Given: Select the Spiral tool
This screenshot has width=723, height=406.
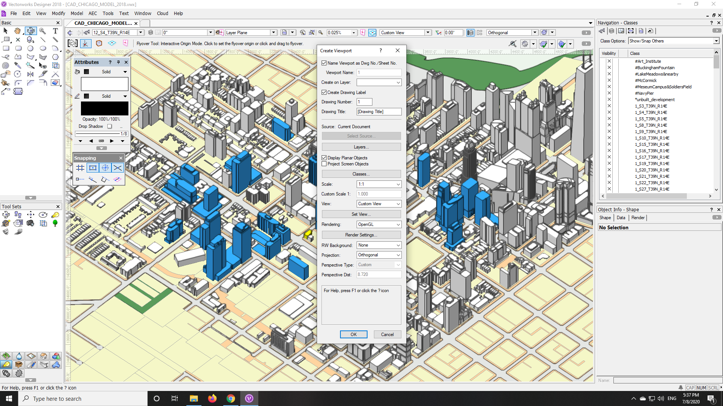Looking at the screenshot, I should click(x=5, y=65).
